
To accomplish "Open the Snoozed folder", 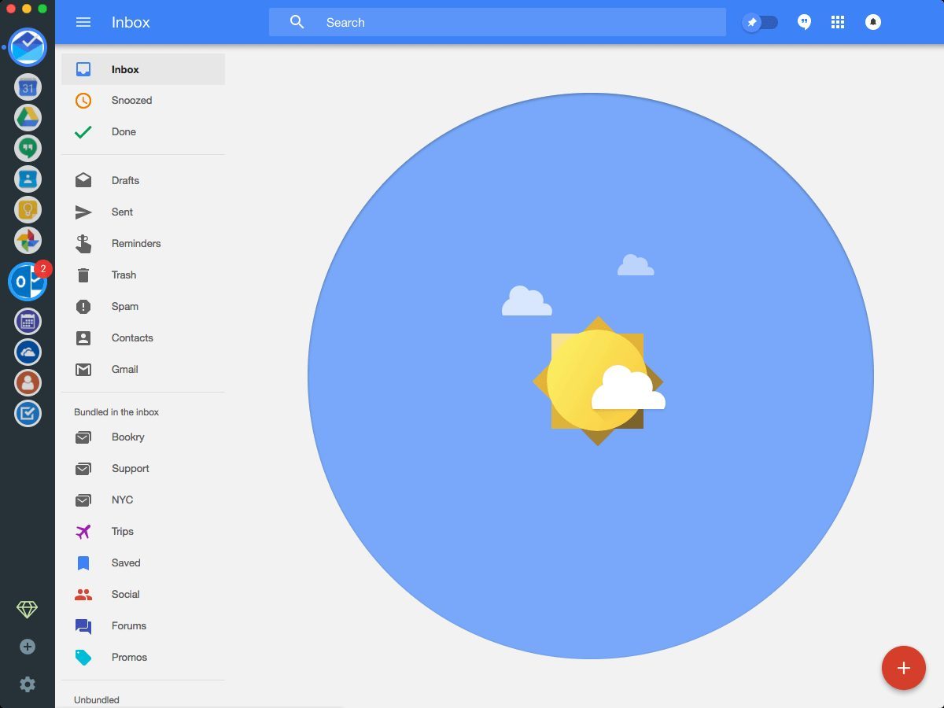I will 143,101.
